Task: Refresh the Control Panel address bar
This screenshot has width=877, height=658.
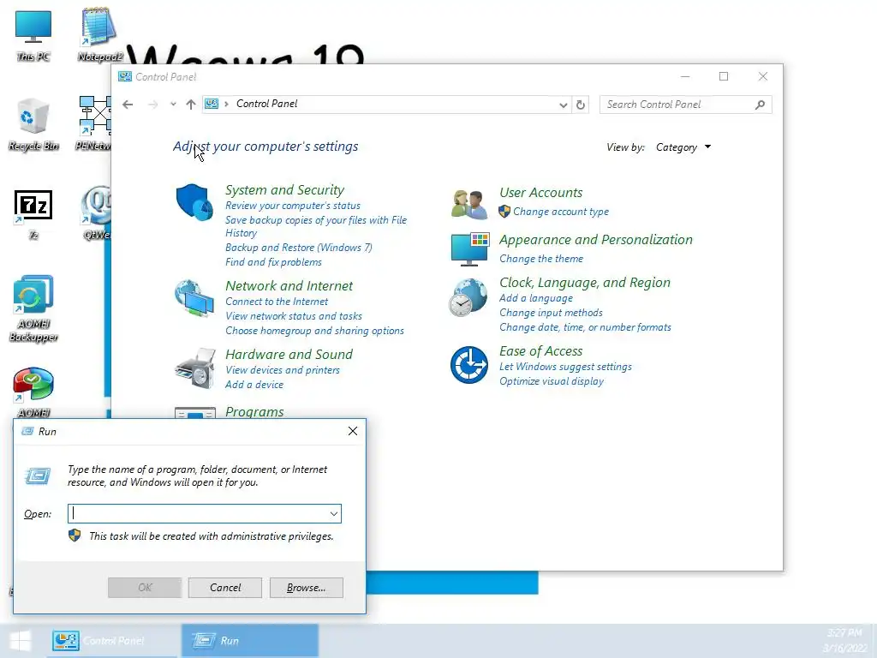Action: 581,105
